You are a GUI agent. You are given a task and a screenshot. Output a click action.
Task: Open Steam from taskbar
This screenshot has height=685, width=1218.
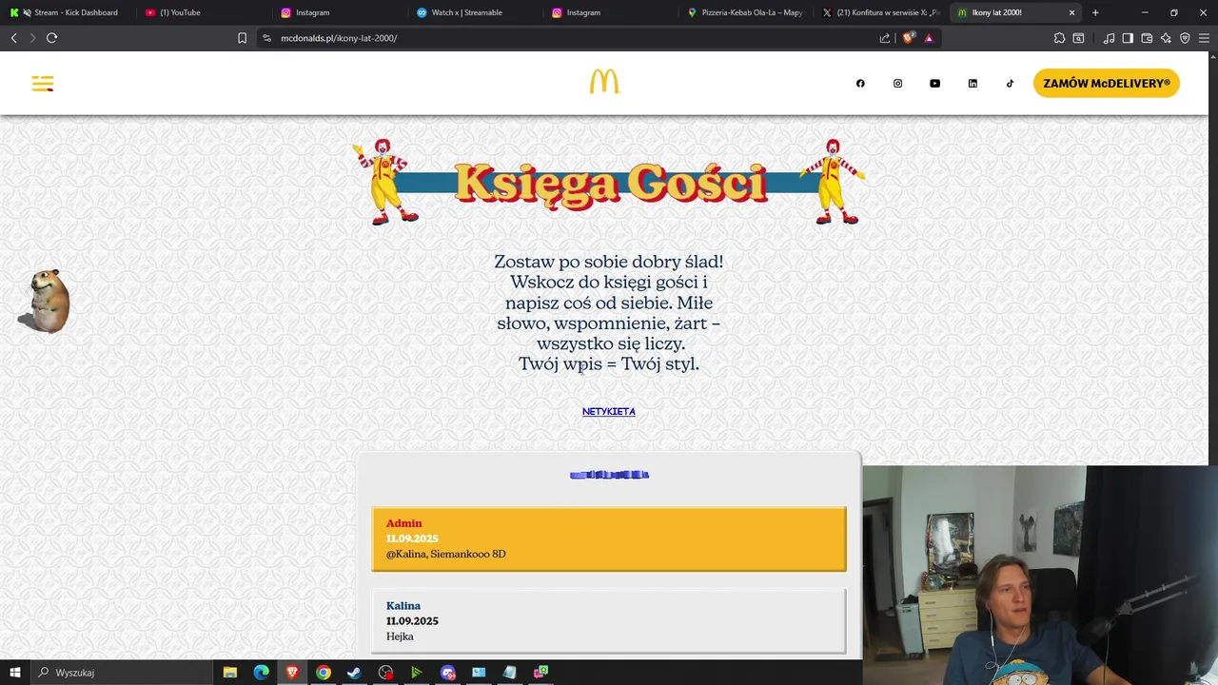354,673
